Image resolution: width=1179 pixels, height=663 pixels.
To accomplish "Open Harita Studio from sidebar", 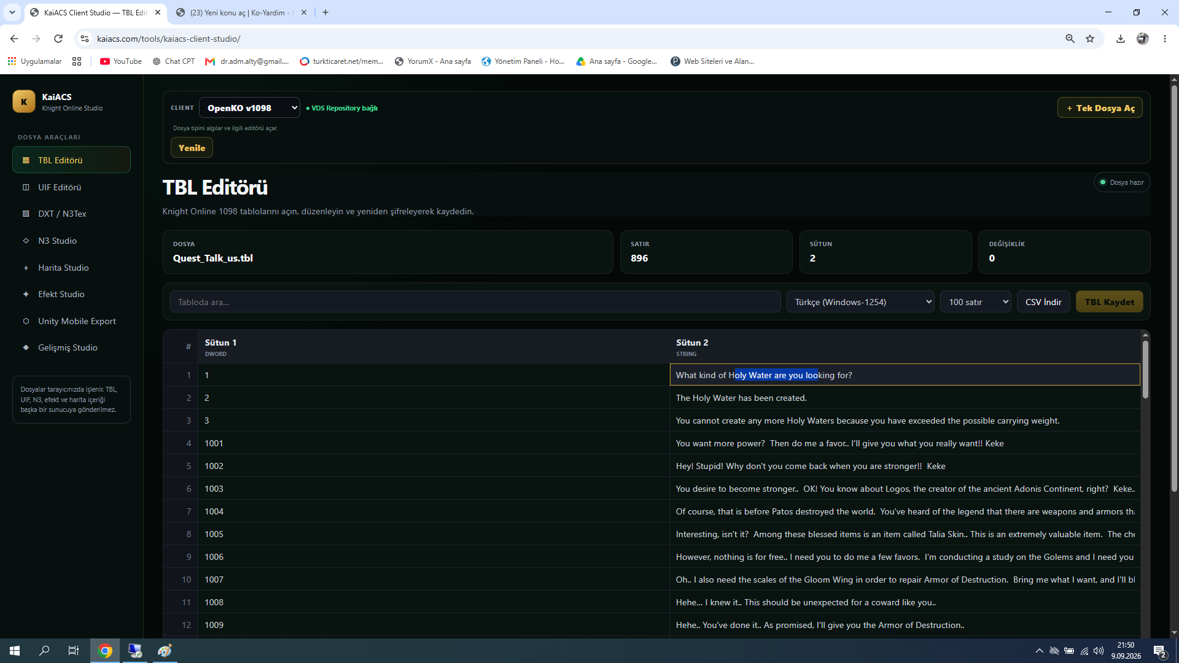I will point(71,268).
